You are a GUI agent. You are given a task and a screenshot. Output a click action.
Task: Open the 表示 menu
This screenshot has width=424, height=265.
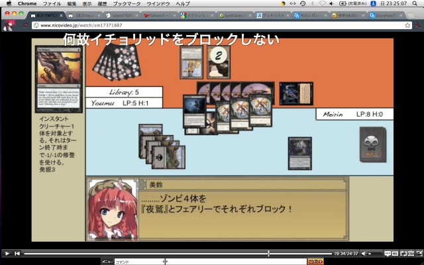(x=87, y=3)
